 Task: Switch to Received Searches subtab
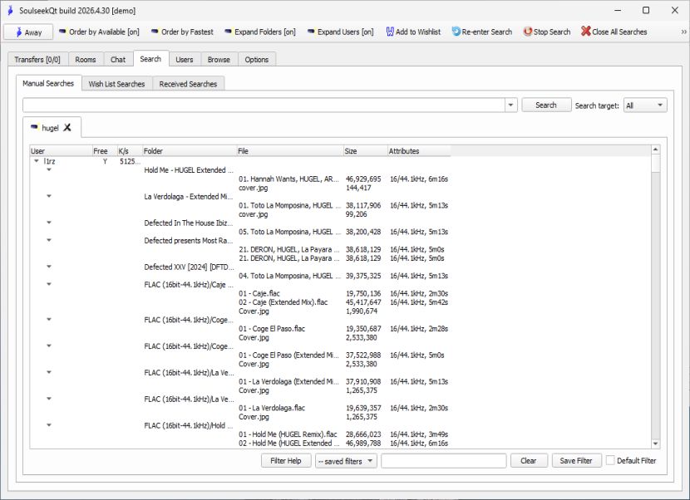click(x=188, y=84)
